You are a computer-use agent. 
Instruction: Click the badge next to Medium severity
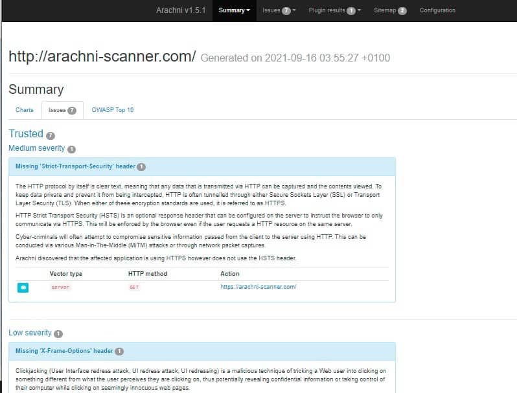pyautogui.click(x=71, y=149)
